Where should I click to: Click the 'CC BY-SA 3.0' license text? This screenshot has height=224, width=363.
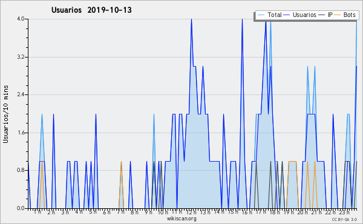[x=344, y=220]
